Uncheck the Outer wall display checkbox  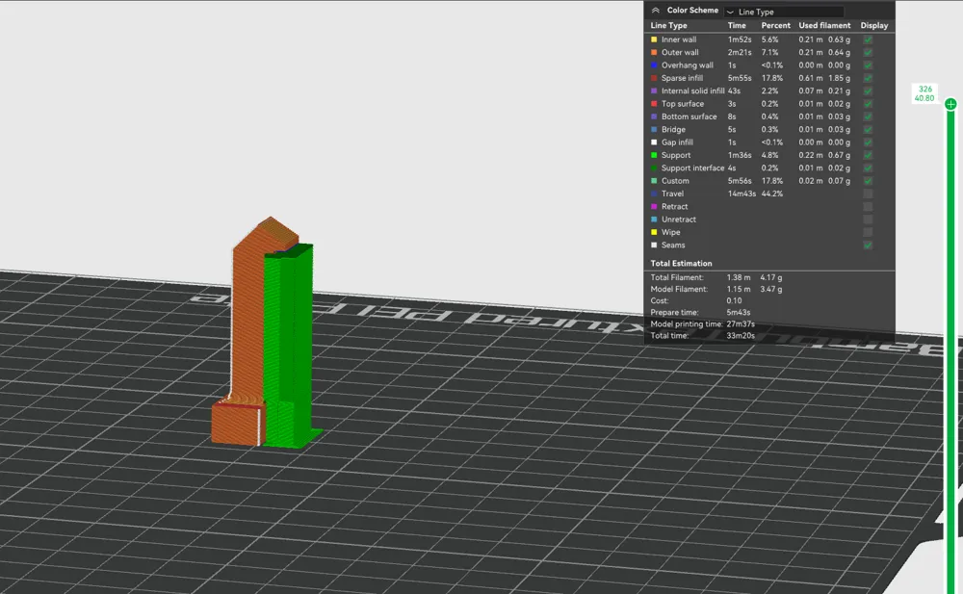pos(868,52)
